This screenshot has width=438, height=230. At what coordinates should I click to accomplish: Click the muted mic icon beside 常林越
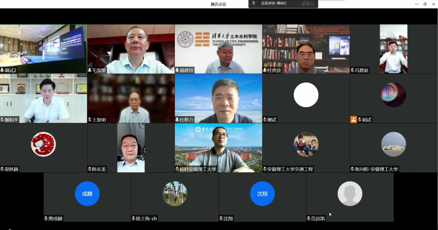coord(2,169)
